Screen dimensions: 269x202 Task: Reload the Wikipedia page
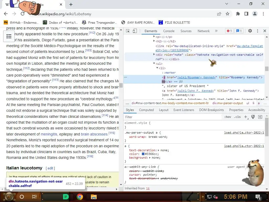coord(23,14)
